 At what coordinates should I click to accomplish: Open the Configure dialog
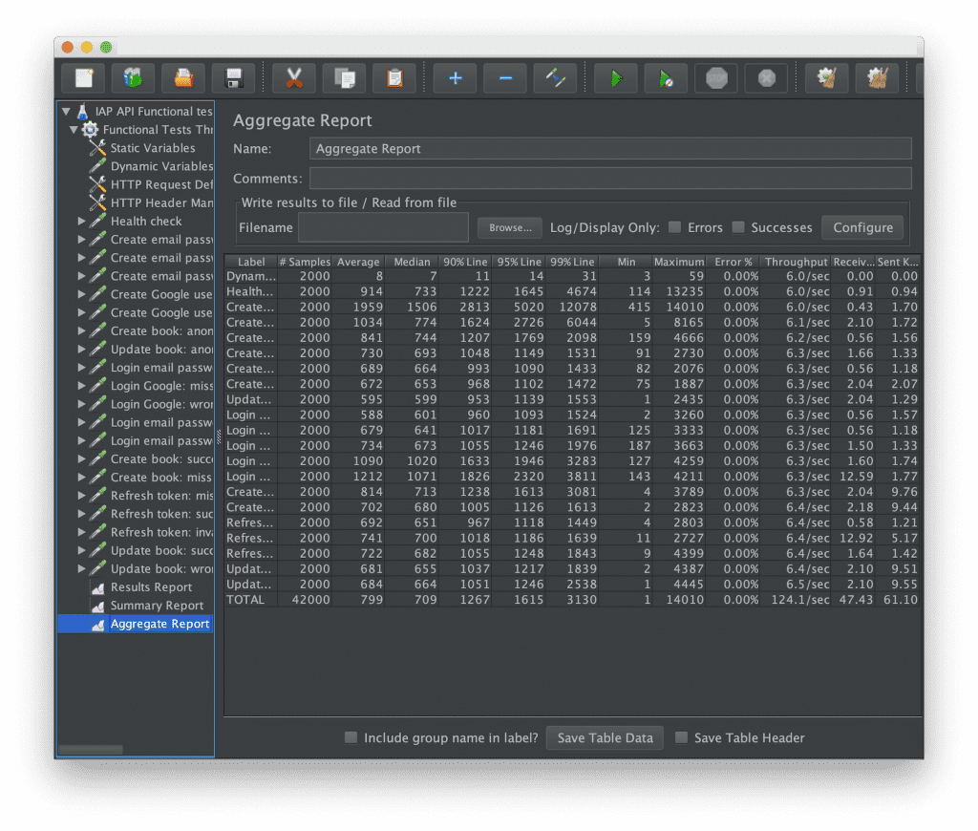[862, 227]
